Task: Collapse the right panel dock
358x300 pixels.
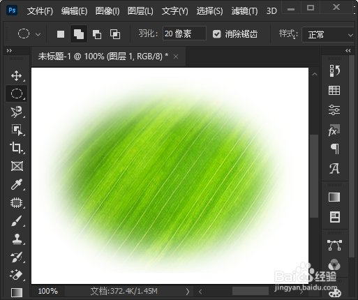Action: [348, 51]
